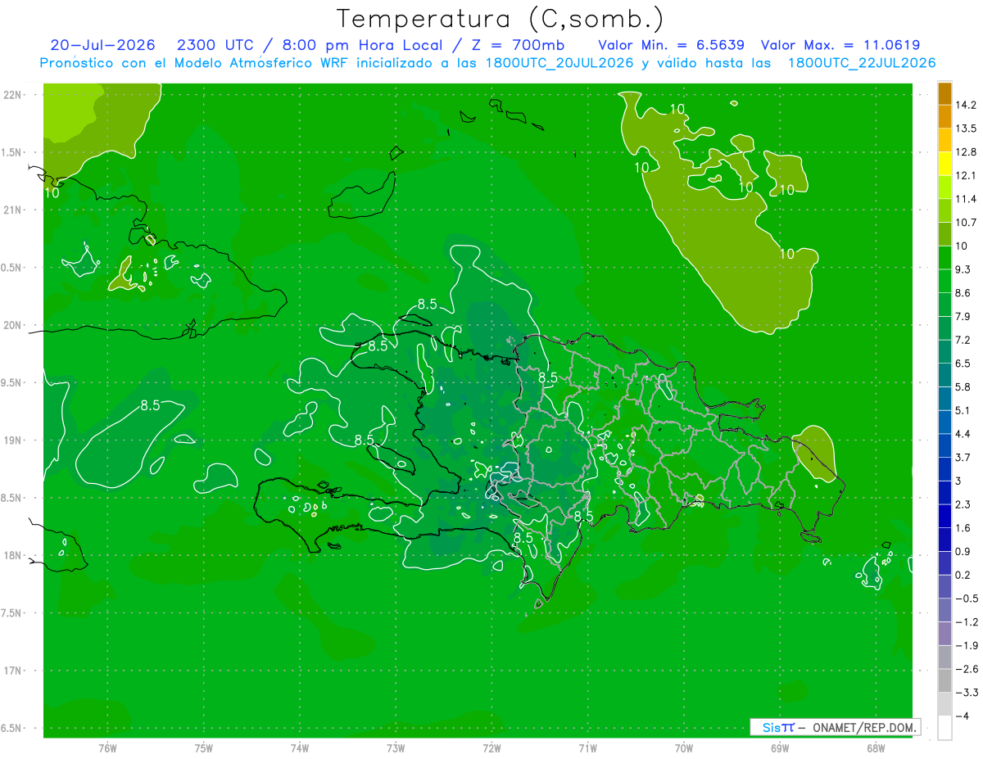Select the date text "20-Jul-2026"
983x759 pixels.
click(104, 45)
